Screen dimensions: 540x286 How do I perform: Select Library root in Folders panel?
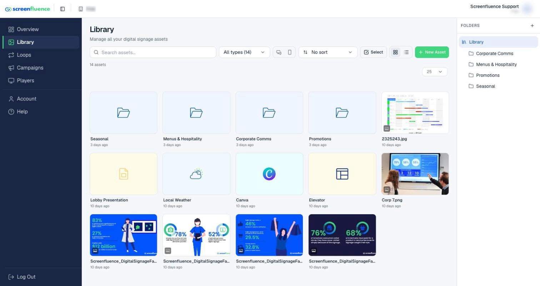pyautogui.click(x=498, y=42)
